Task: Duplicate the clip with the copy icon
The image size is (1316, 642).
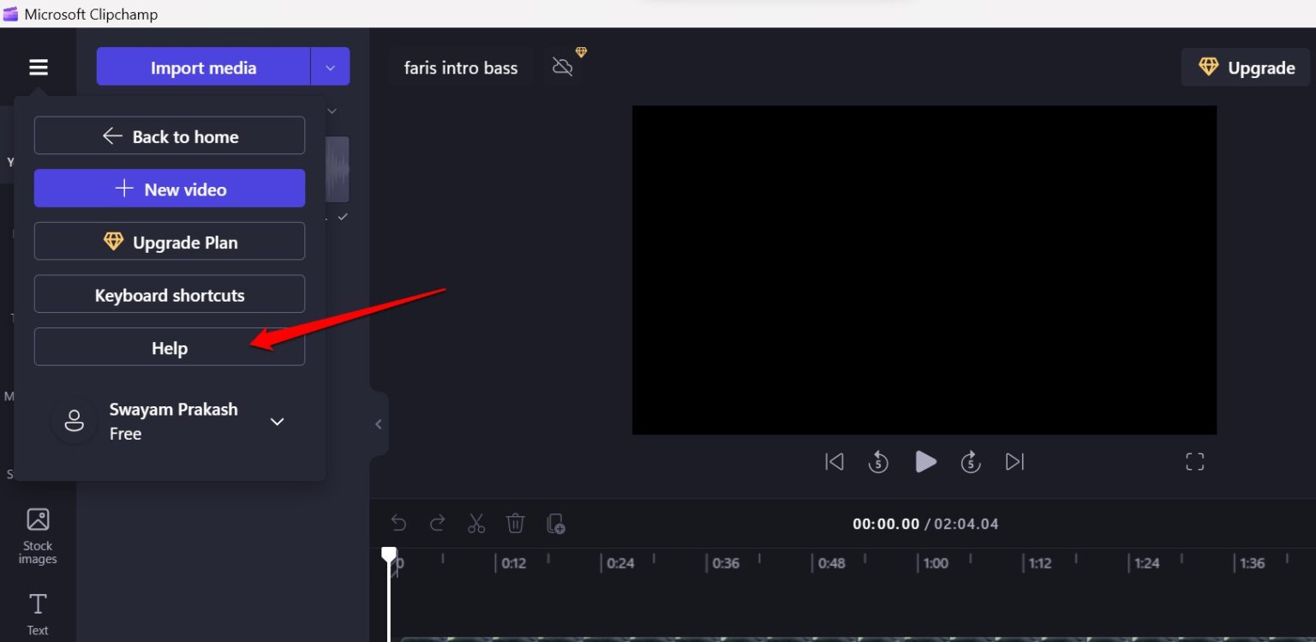Action: point(555,523)
